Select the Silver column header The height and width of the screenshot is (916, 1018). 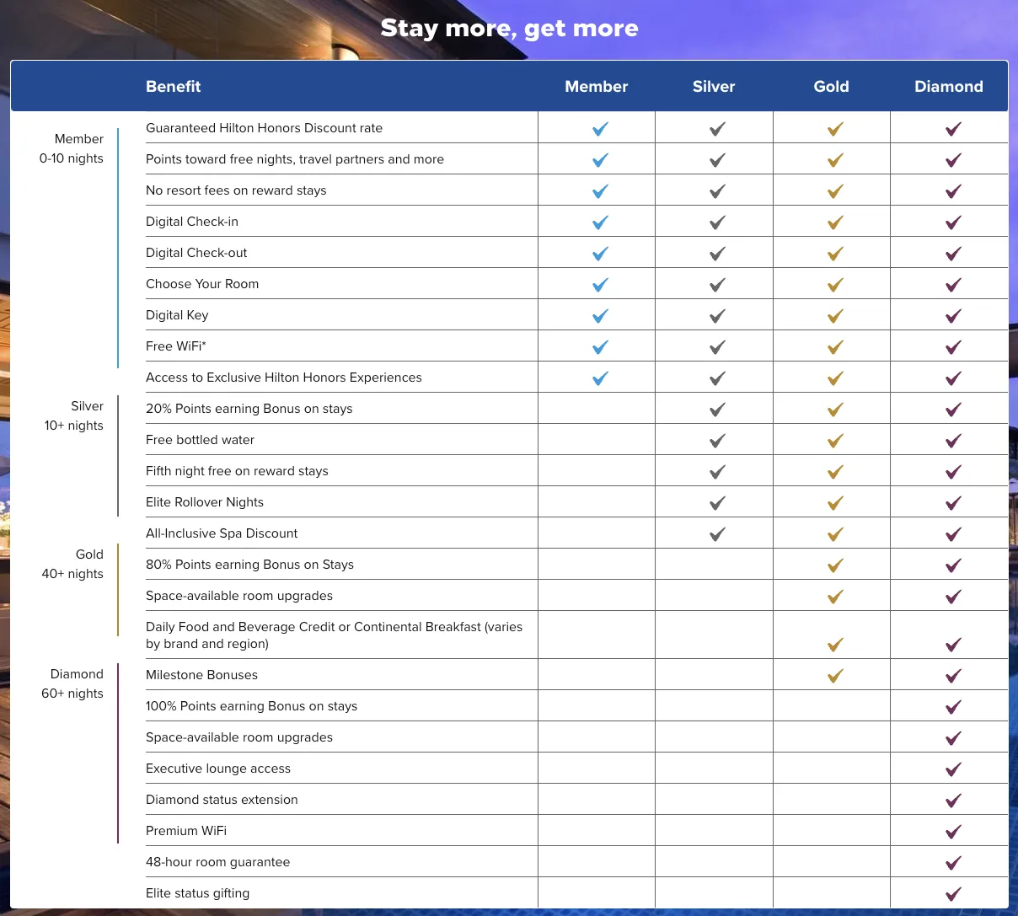[714, 86]
